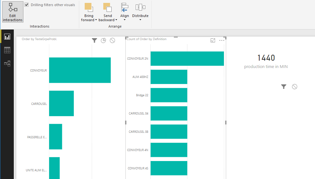
Task: Click the CARROUSEL 04 axis label
Action: pos(139,114)
